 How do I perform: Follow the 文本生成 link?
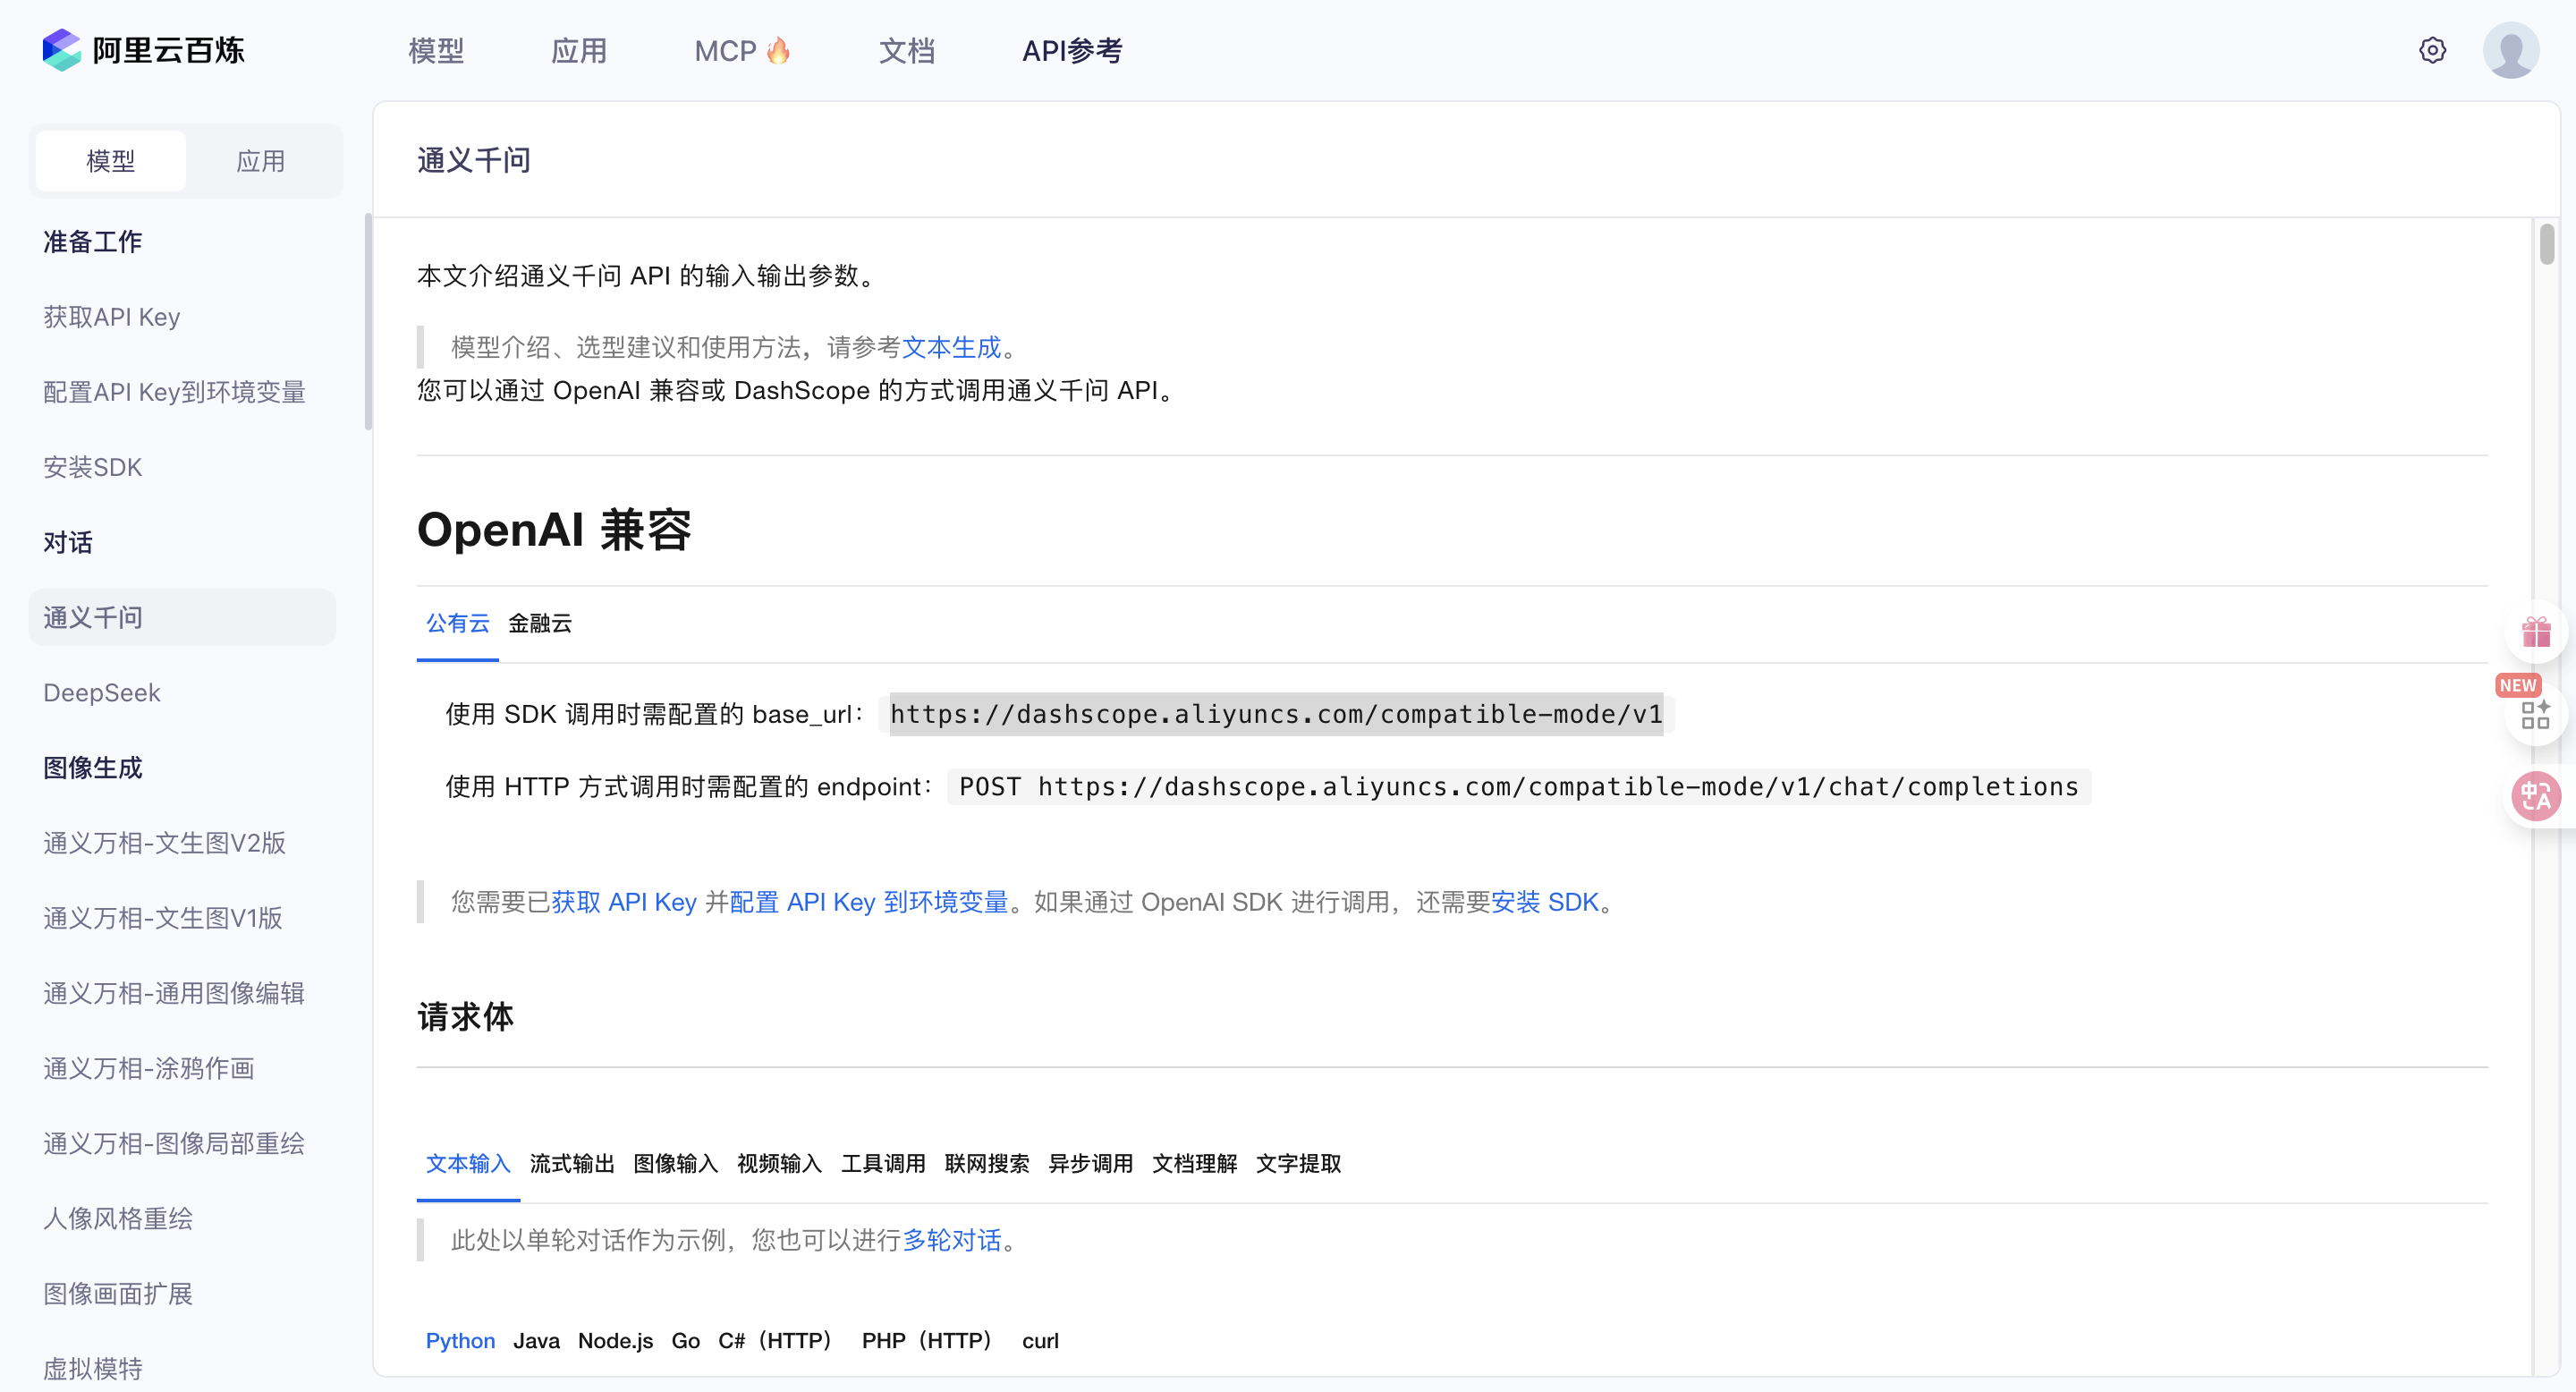pyautogui.click(x=951, y=348)
